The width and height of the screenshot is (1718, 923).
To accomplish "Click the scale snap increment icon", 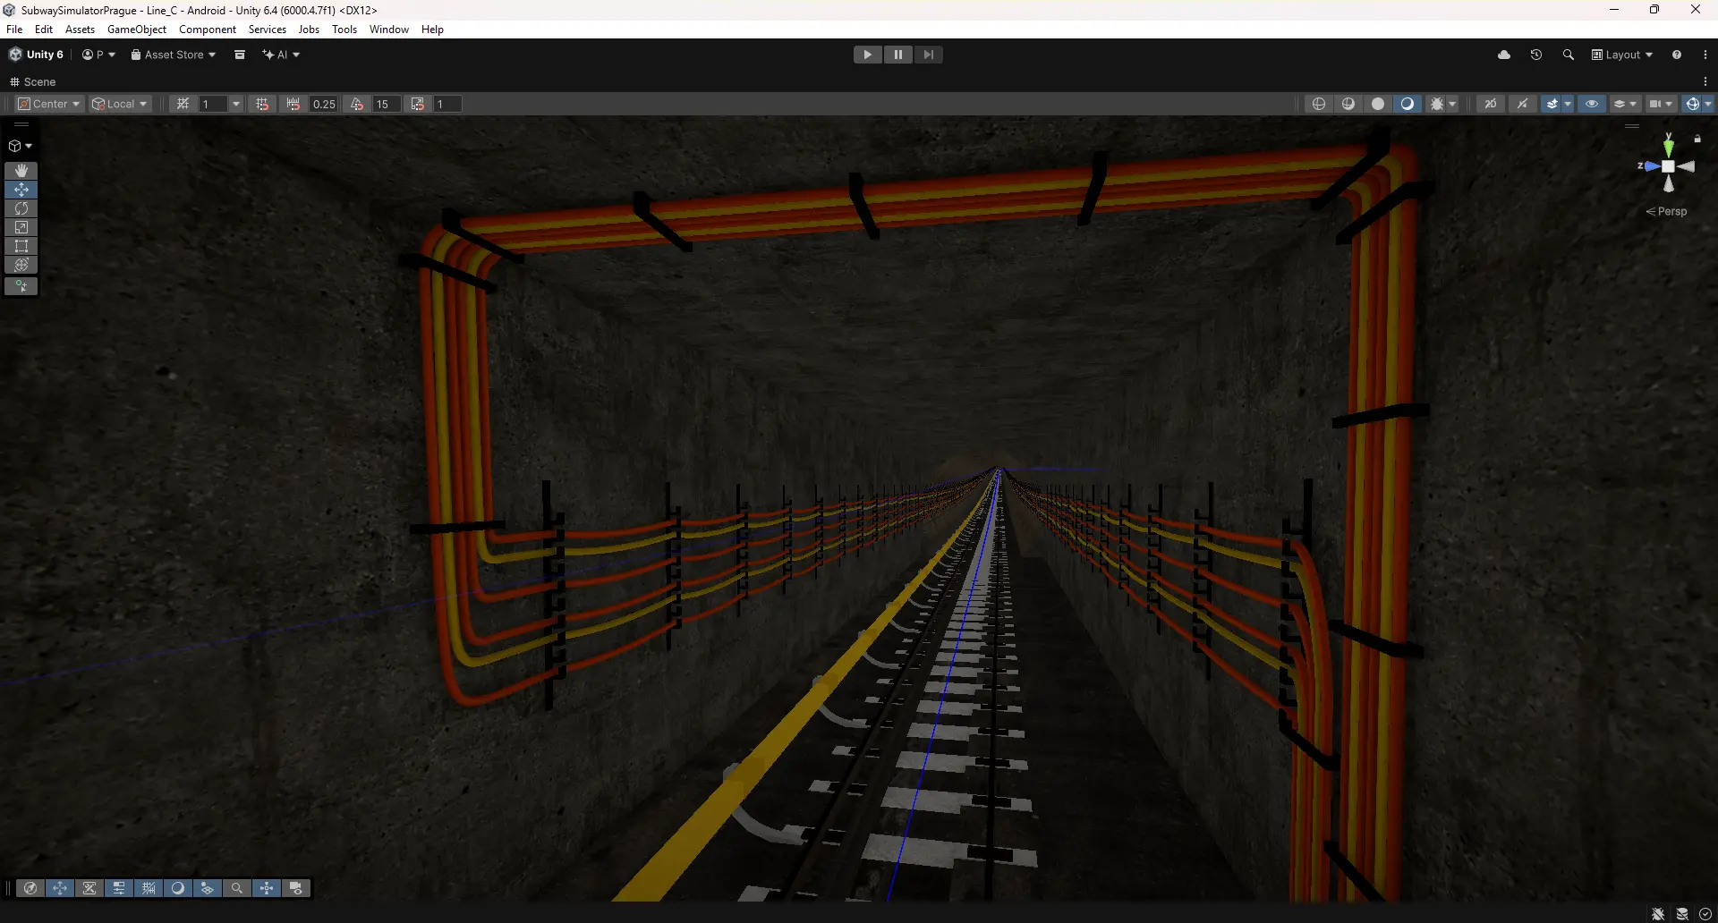I will click(417, 104).
